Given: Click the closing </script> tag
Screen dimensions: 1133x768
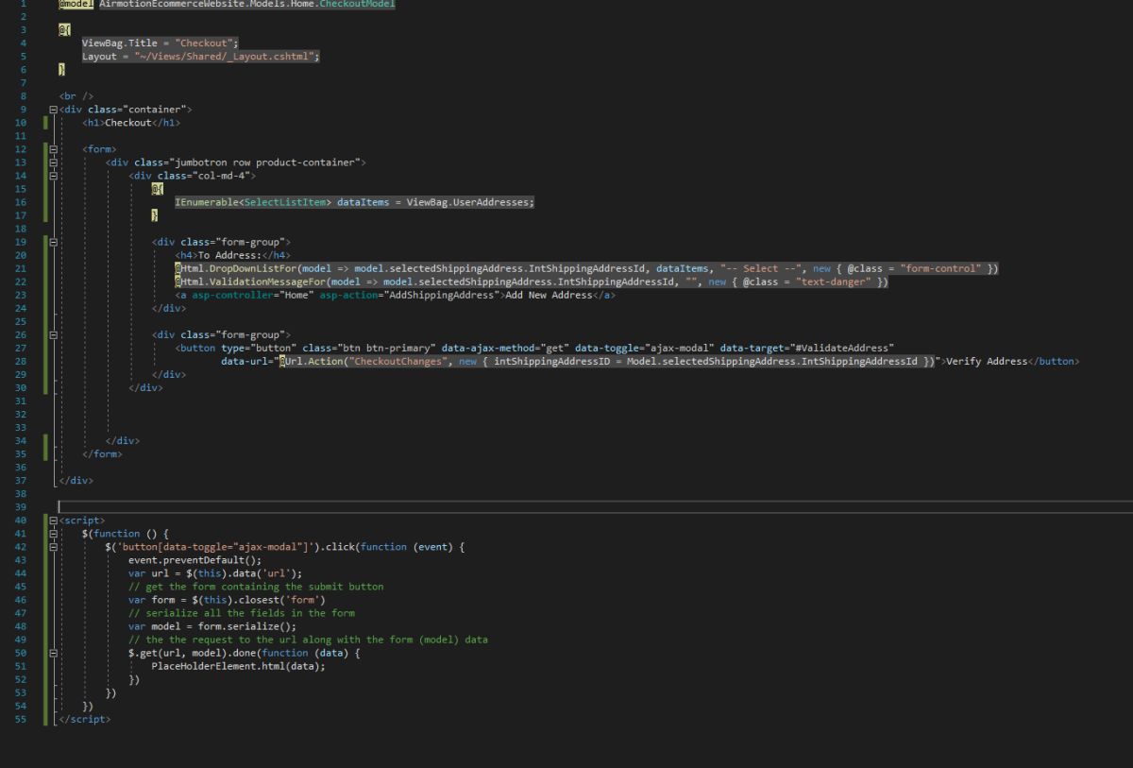Looking at the screenshot, I should [84, 719].
